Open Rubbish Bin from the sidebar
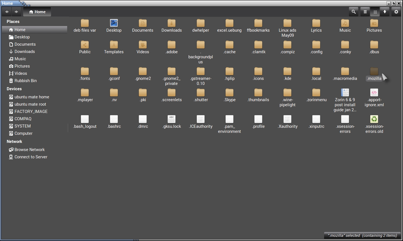403x241 pixels. click(x=25, y=81)
